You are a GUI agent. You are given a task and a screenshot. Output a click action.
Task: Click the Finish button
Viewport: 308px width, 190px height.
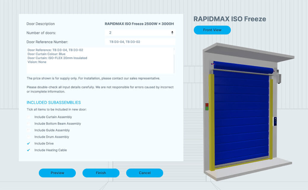(x=101, y=173)
